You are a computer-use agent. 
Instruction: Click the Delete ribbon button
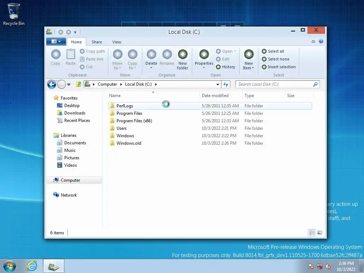tap(151, 57)
